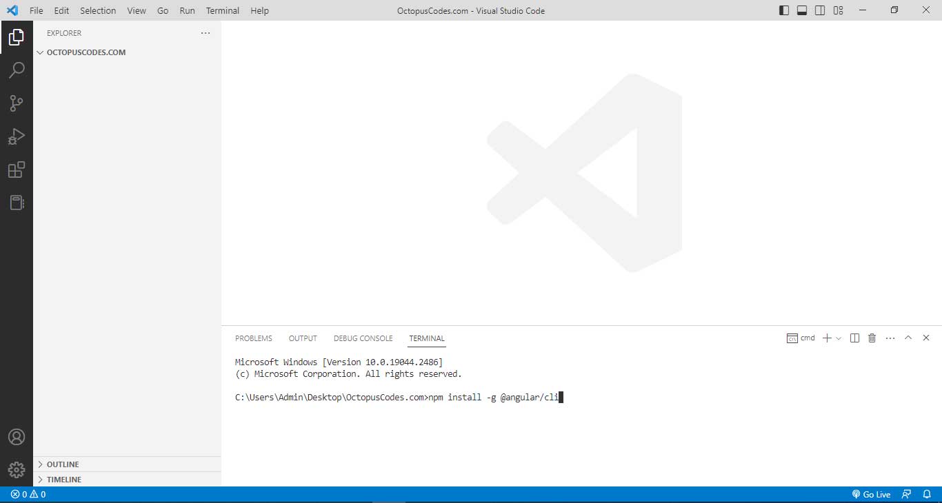Kill terminal with the trash icon
This screenshot has width=942, height=503.
[x=872, y=338]
